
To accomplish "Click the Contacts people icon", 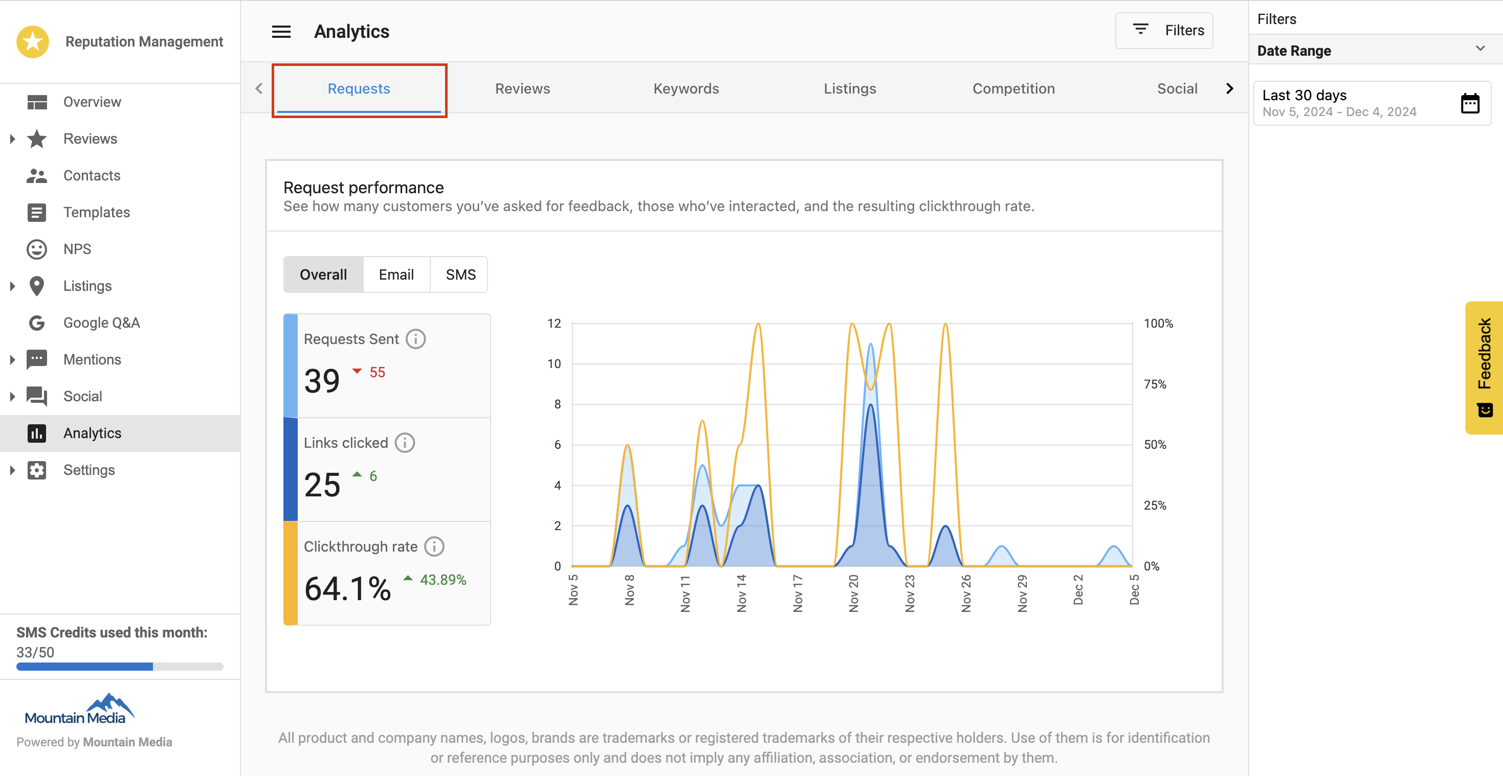I will [x=37, y=176].
